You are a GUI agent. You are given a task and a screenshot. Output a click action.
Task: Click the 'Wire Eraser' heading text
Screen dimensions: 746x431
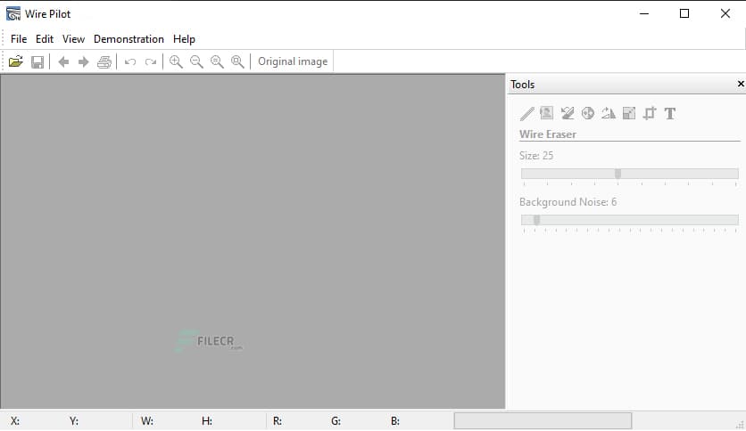[x=548, y=134]
